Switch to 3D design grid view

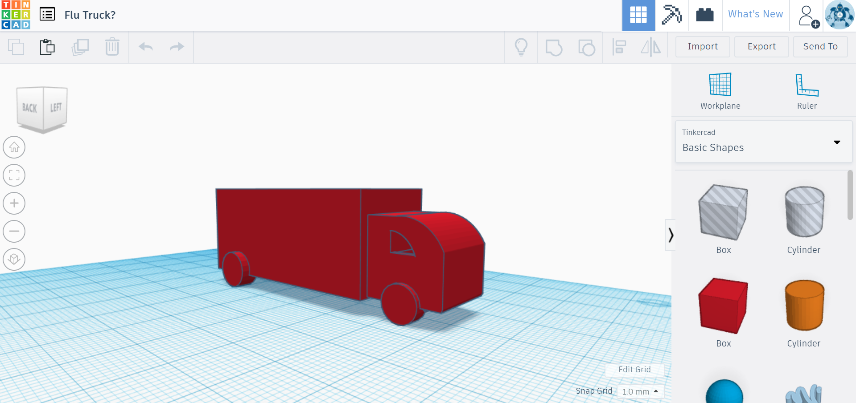pyautogui.click(x=638, y=15)
